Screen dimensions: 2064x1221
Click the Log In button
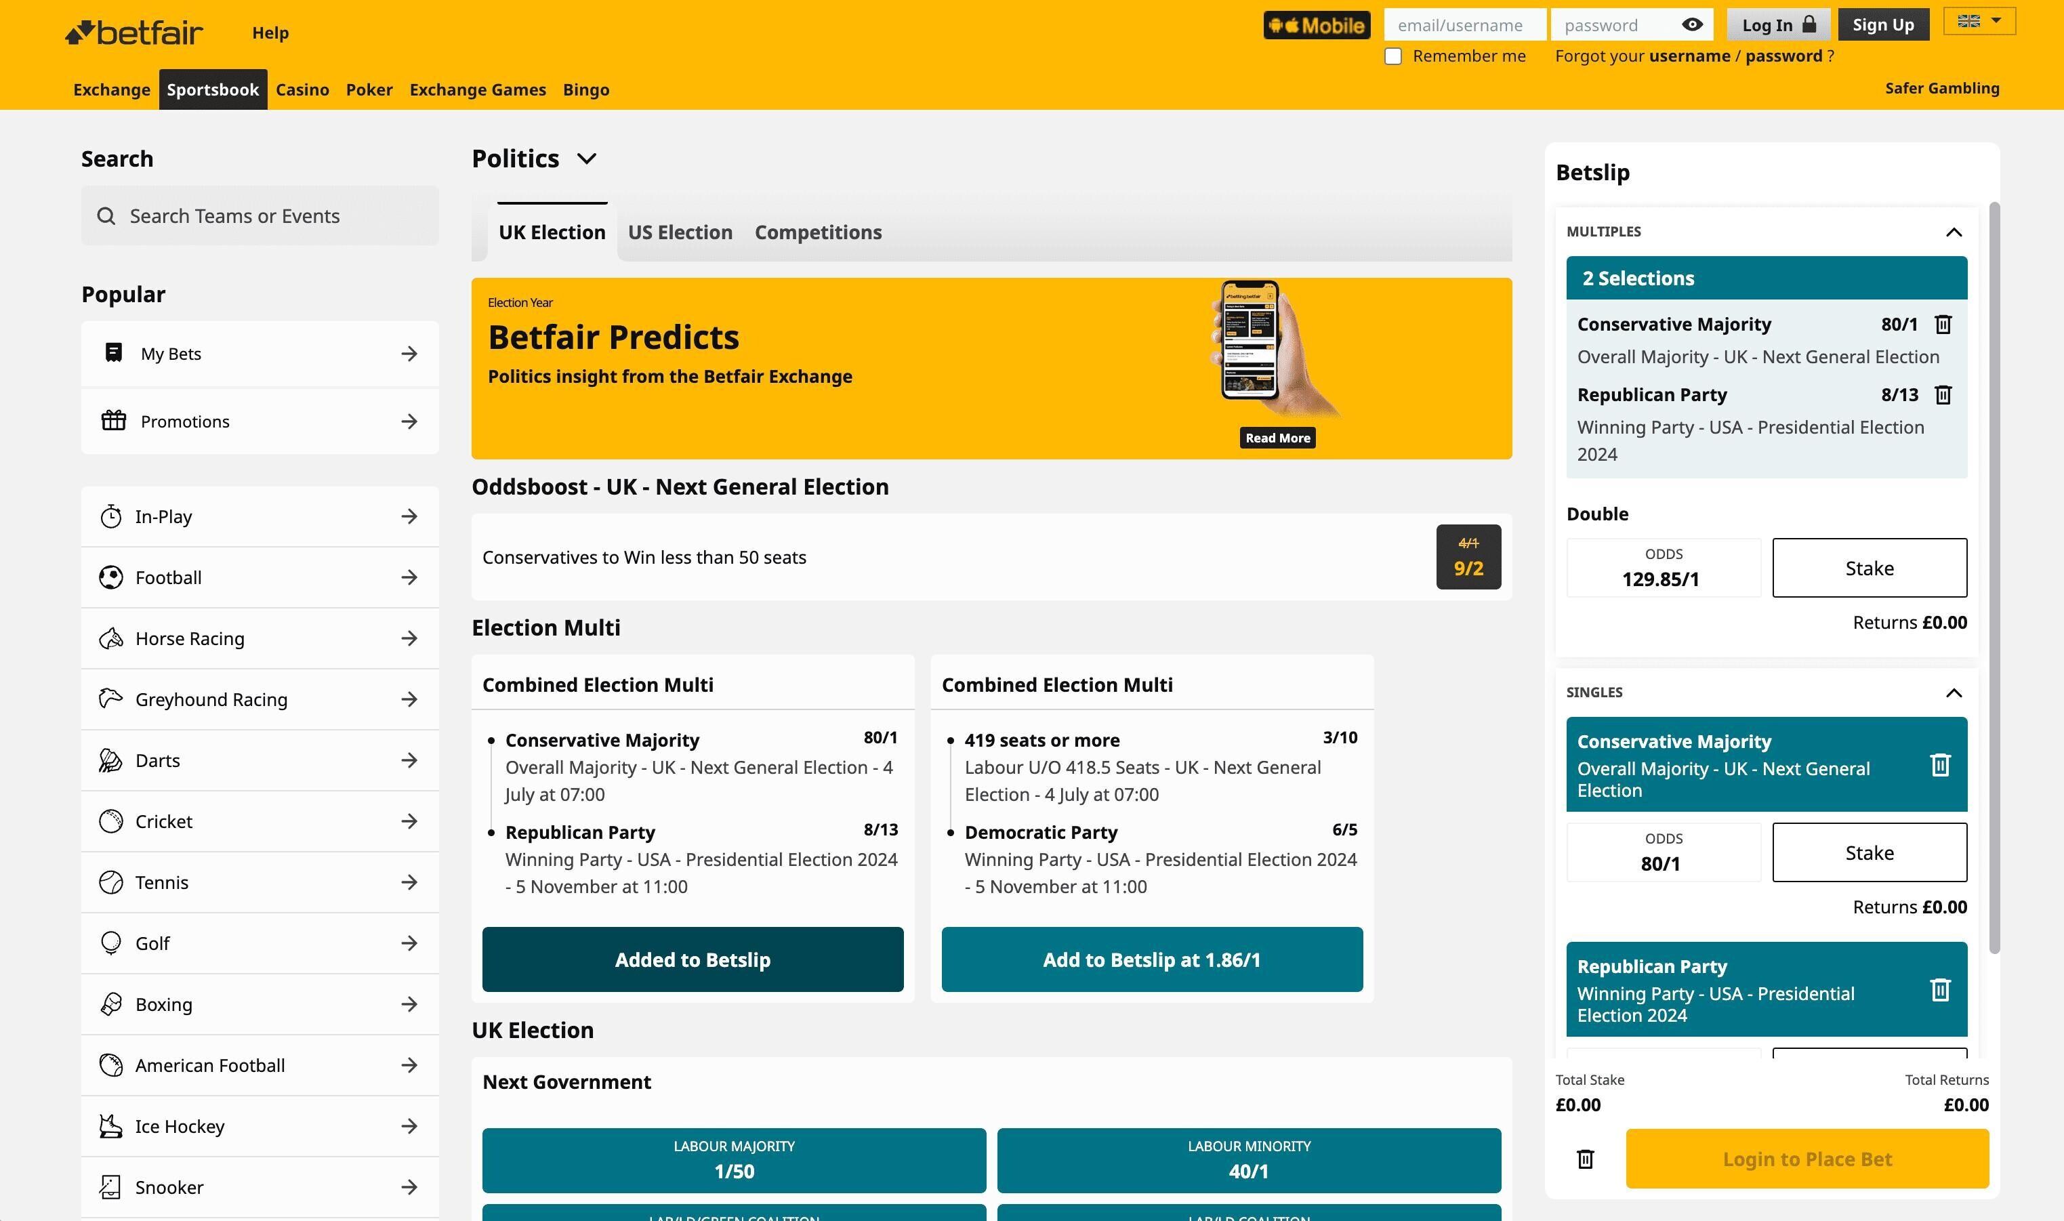click(x=1779, y=24)
